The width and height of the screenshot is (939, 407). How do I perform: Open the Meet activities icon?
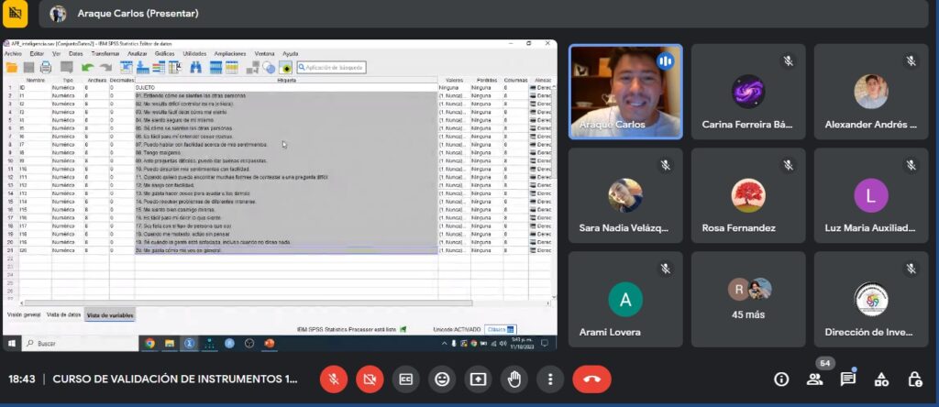[881, 379]
